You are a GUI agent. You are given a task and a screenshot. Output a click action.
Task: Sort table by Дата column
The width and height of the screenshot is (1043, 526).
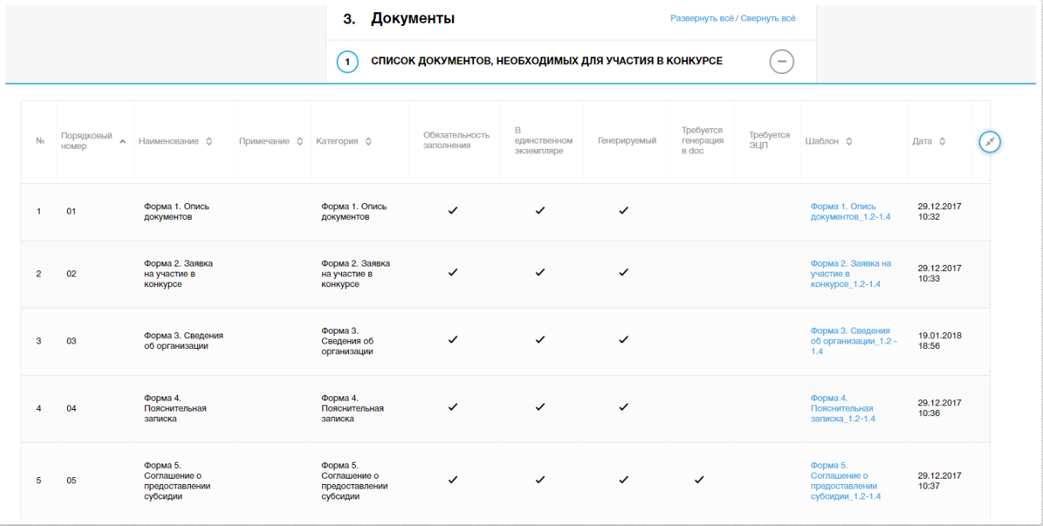[929, 141]
